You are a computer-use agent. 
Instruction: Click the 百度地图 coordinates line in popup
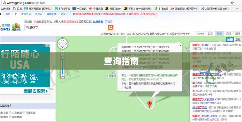coord(146,51)
